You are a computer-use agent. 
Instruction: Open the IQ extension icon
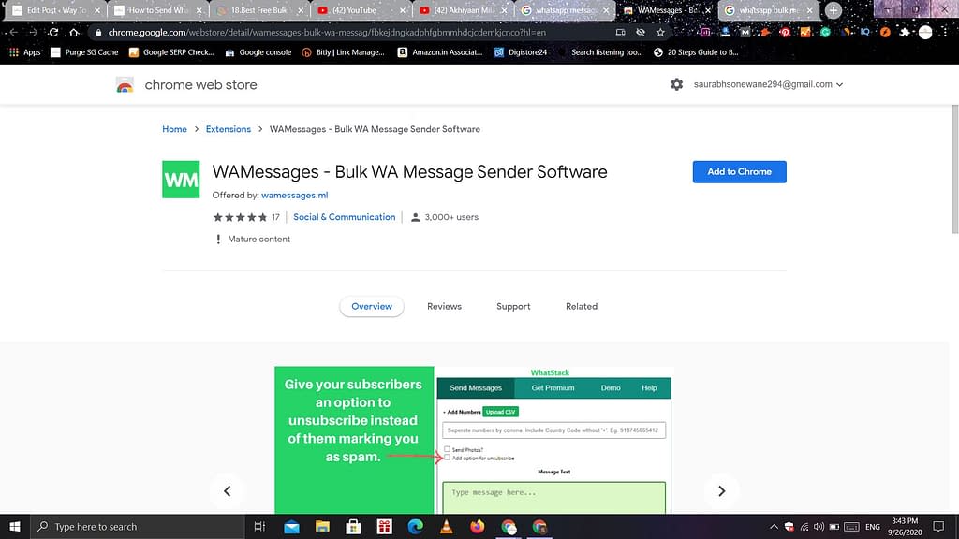[x=864, y=33]
